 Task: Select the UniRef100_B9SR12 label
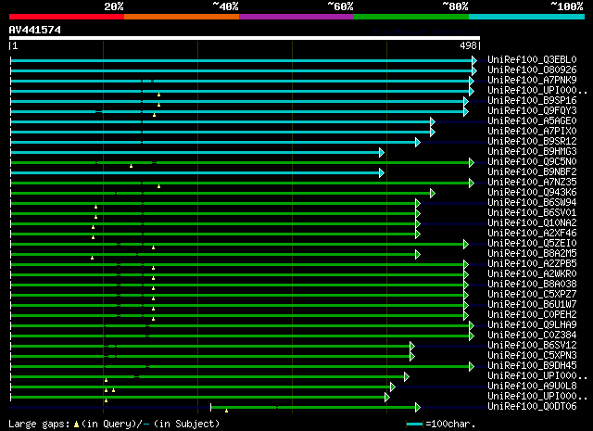(532, 141)
